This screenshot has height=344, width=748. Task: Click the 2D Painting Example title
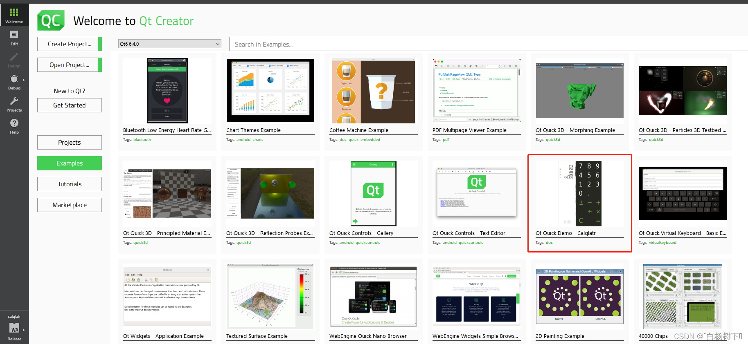coord(560,336)
